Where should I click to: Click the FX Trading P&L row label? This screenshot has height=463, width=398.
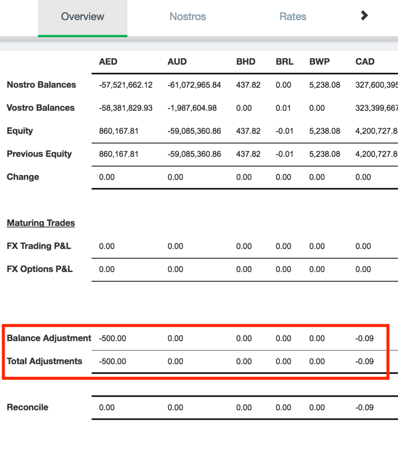(x=39, y=246)
